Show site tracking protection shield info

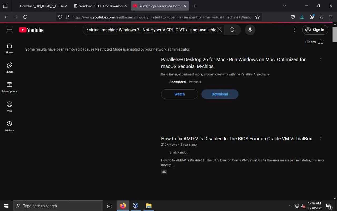60,17
